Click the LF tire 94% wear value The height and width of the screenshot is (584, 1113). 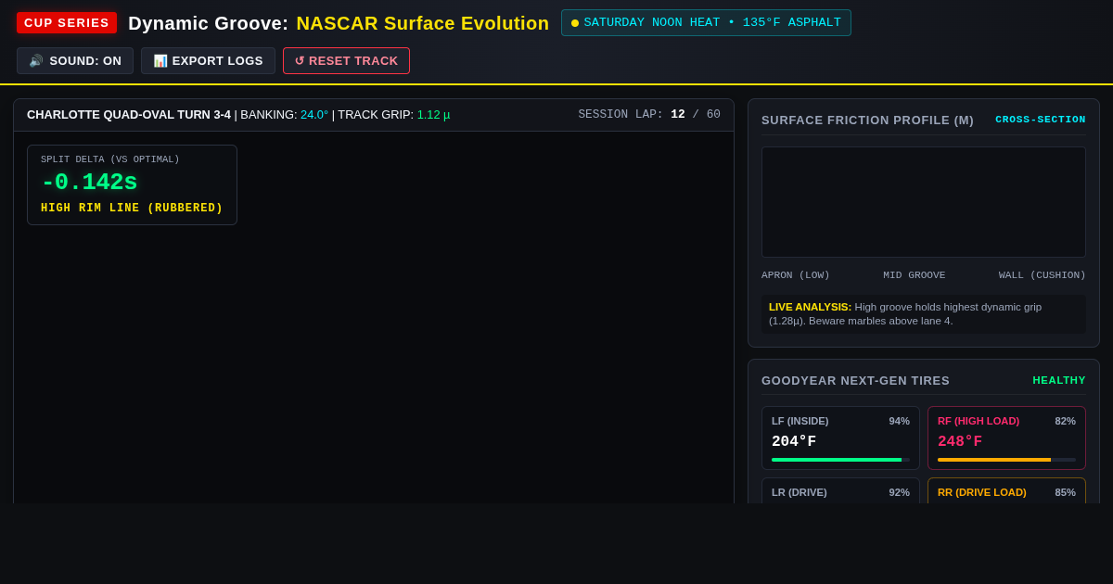point(899,421)
